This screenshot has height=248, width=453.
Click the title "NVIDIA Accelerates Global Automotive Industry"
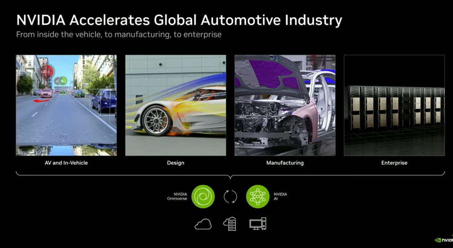[179, 20]
